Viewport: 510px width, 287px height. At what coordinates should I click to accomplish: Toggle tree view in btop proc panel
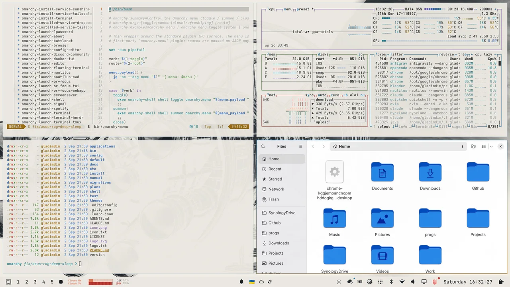point(462,54)
